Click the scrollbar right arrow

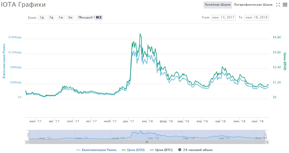[x=267, y=142]
